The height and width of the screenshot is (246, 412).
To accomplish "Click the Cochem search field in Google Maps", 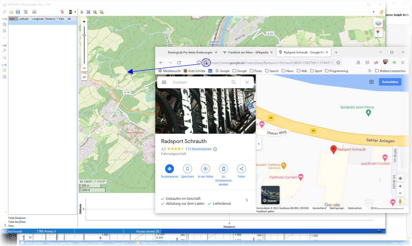I will (200, 82).
